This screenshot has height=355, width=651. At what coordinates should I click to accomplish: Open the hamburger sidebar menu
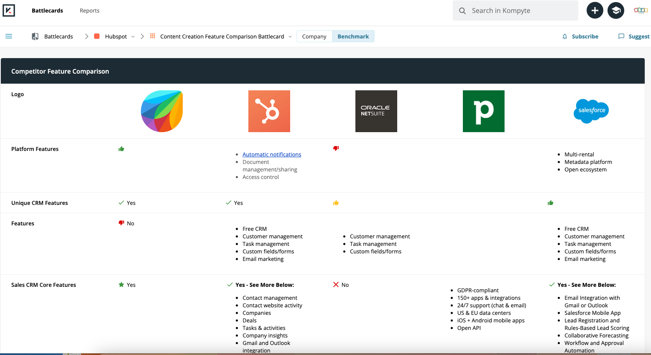[x=9, y=36]
